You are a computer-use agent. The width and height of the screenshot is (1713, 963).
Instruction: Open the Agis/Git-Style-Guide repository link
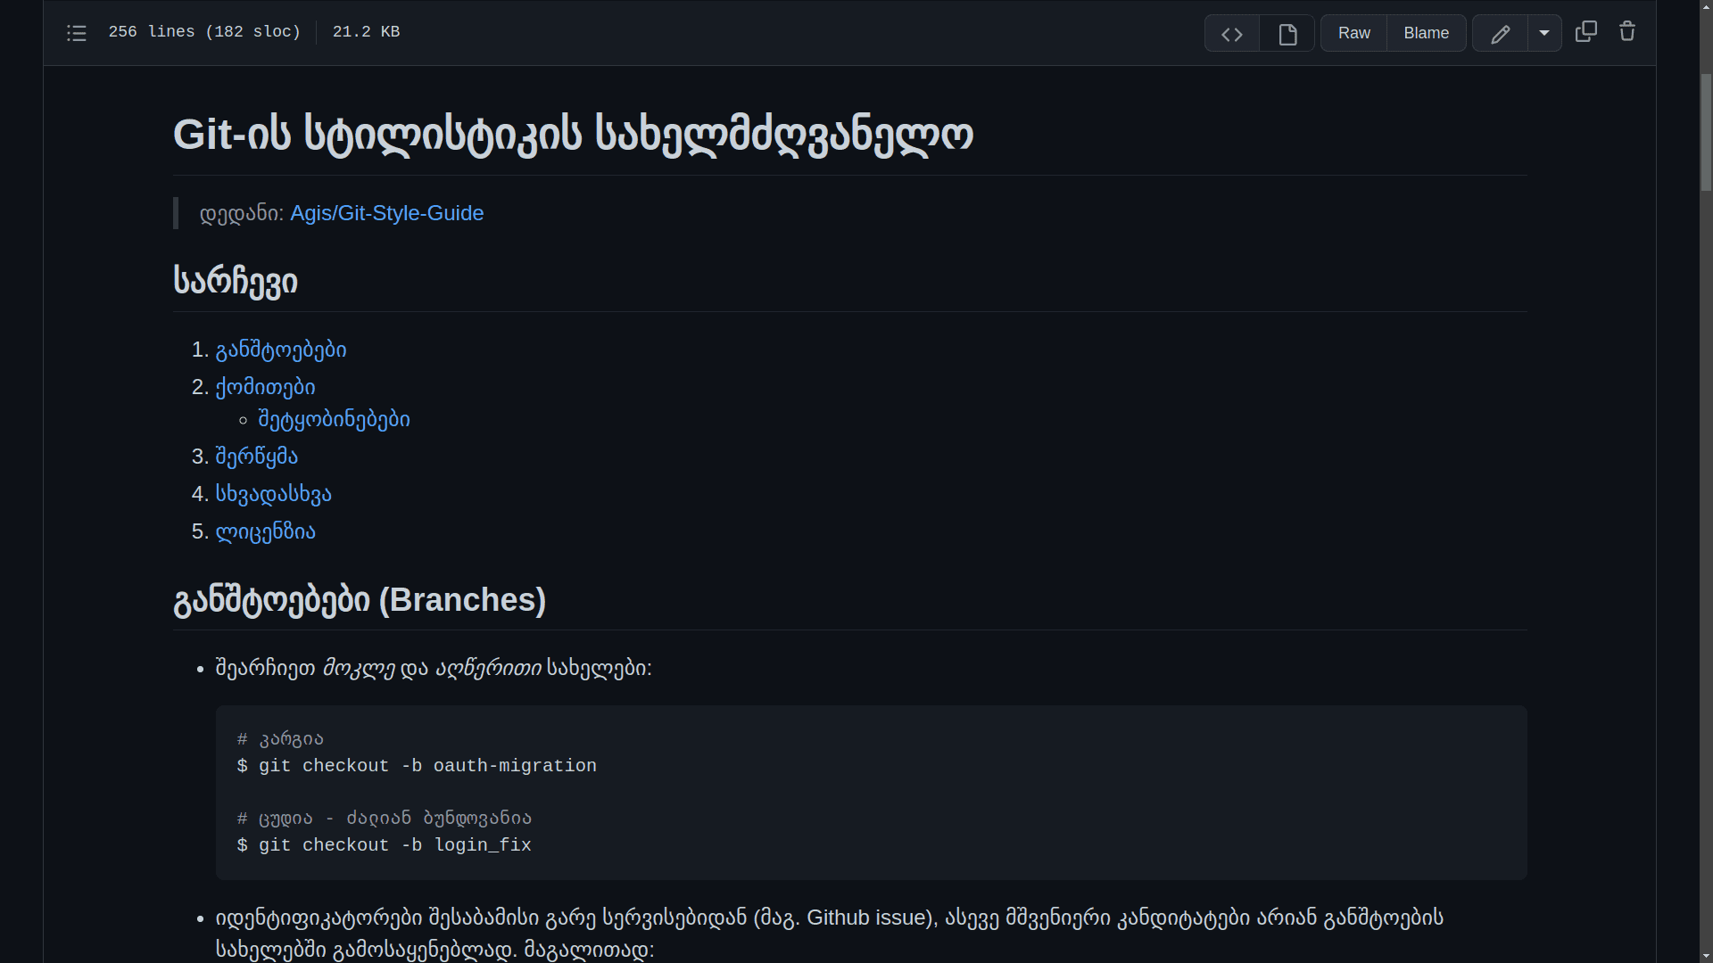pos(387,213)
